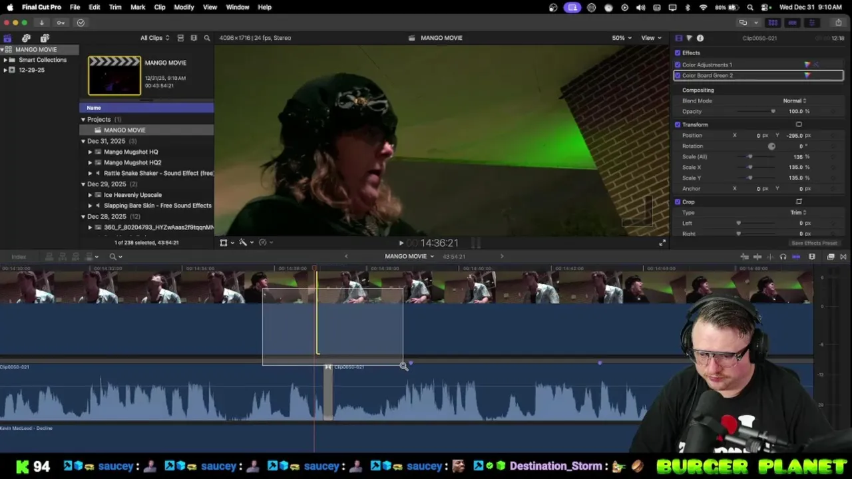Toggle the Browser panel visibility button
Image resolution: width=852 pixels, height=479 pixels.
click(773, 23)
